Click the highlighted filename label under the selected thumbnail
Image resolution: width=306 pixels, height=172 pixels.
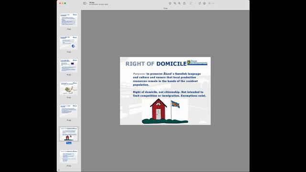(69, 143)
